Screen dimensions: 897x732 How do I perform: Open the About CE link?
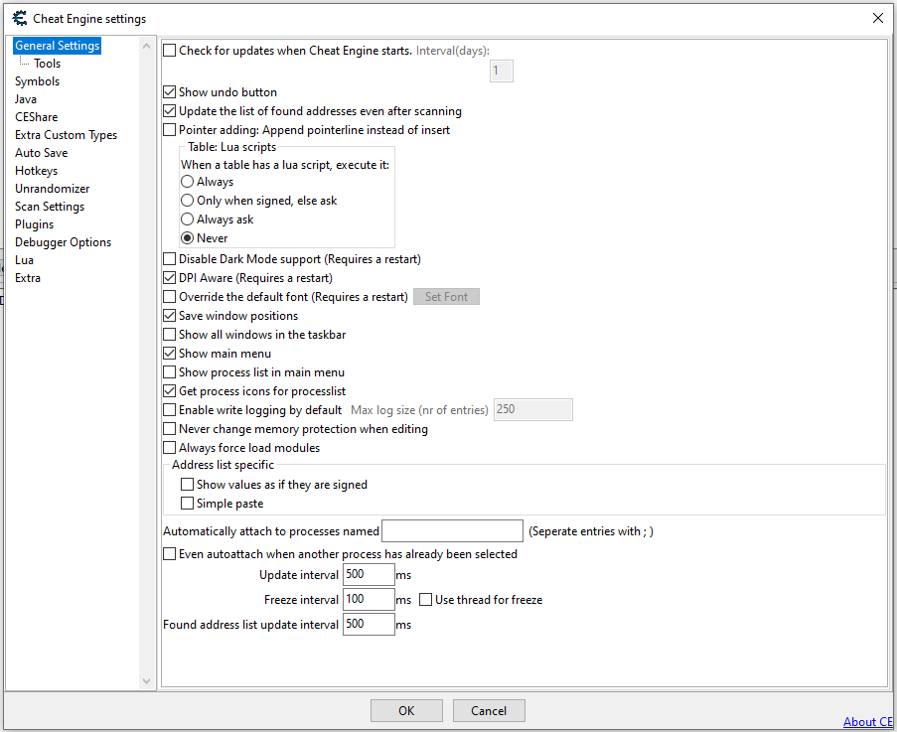click(868, 722)
